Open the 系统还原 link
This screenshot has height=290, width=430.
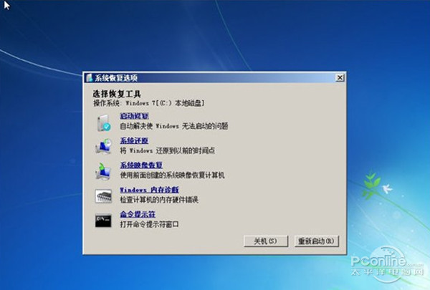tap(134, 140)
